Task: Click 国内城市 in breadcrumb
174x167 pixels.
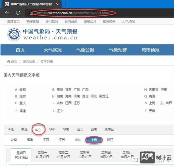Action: pos(29,61)
